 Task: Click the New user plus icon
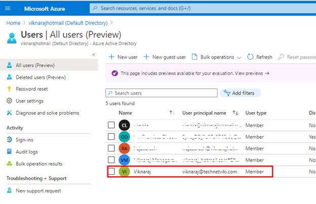111,57
